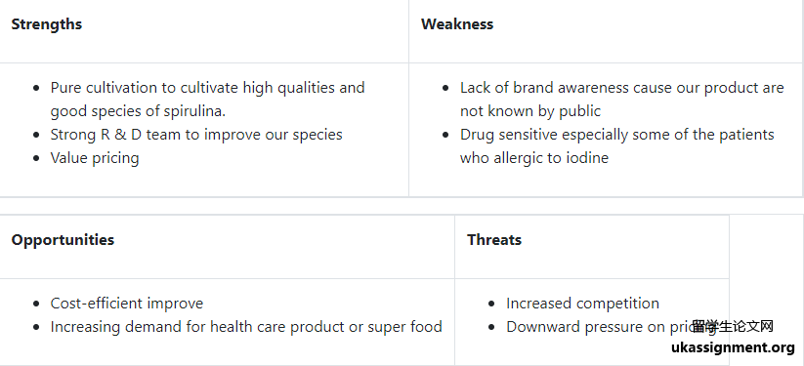Click the Increasing demand for health care bullet

tap(246, 327)
